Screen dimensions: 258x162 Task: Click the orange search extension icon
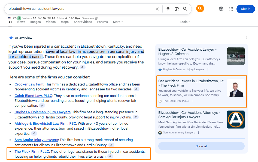coord(200,8)
